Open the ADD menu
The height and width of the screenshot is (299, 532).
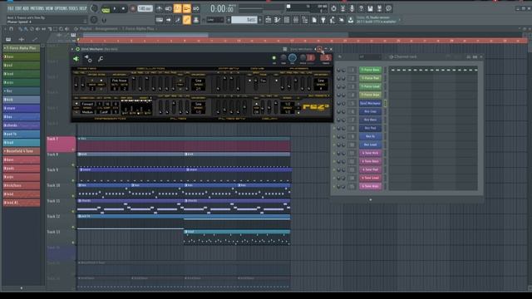click(26, 8)
